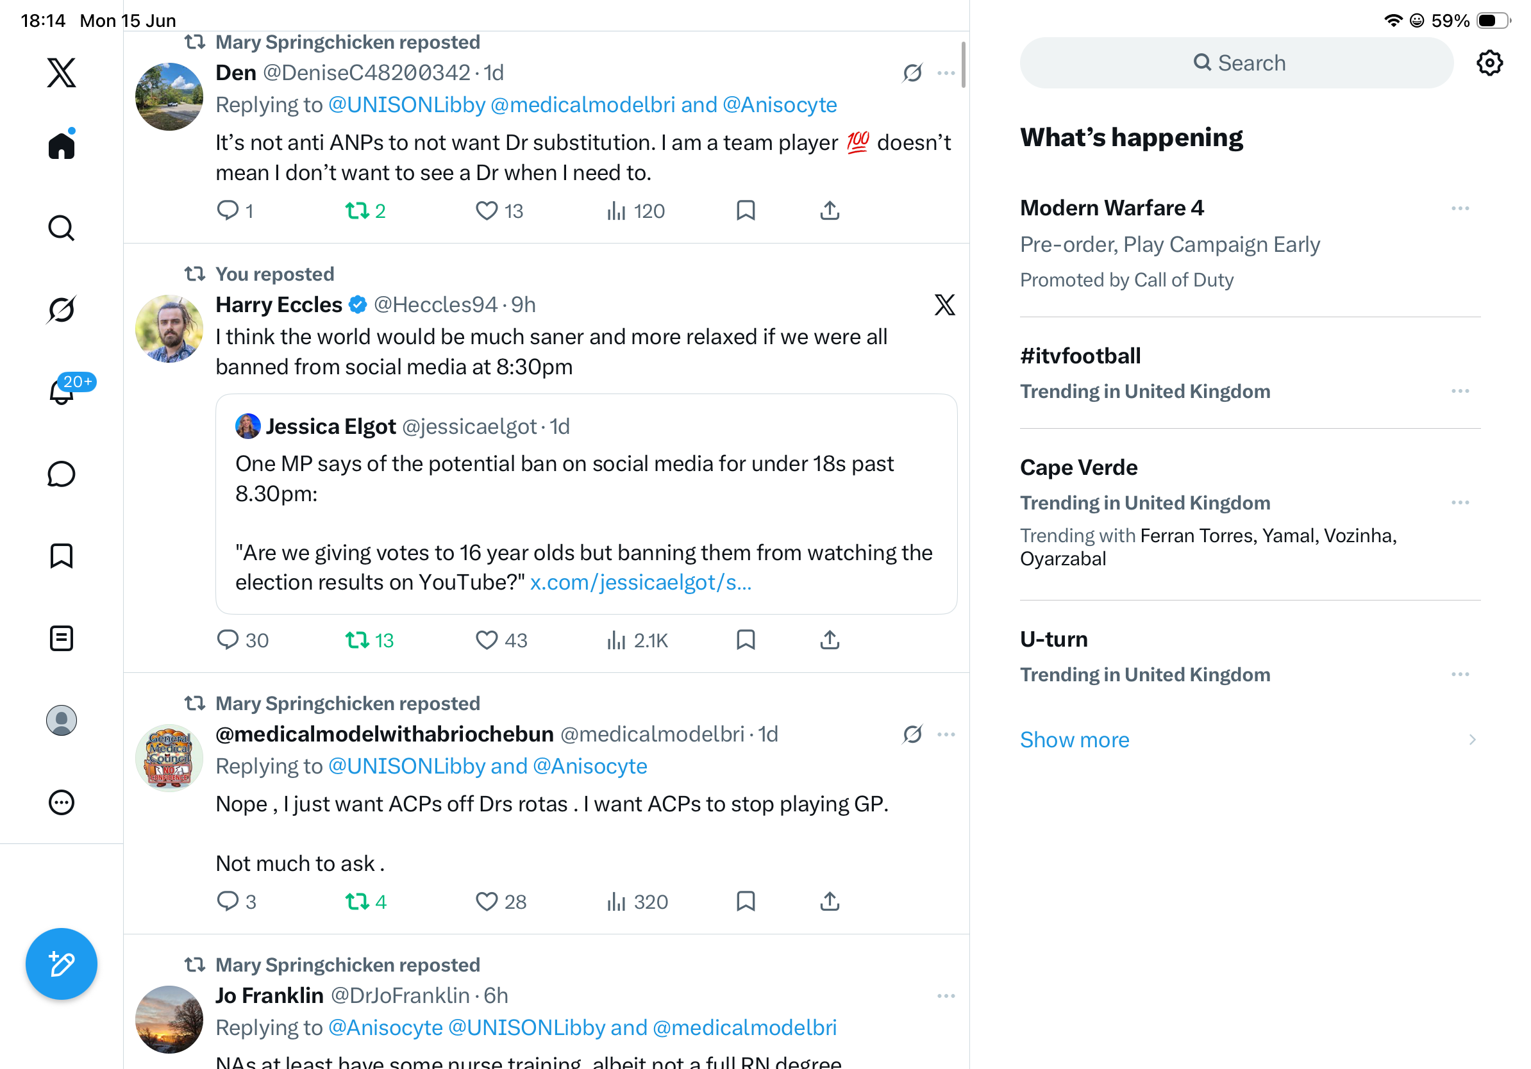Undo repost on Harry Eccles' post
Viewport: 1531px width, 1069px height.
point(357,640)
